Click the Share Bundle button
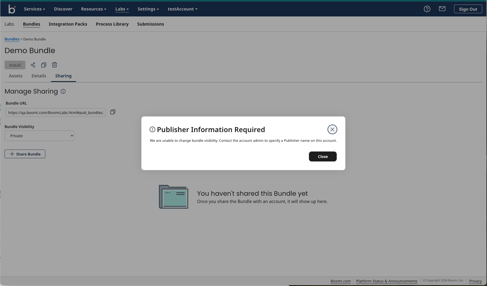The image size is (487, 286). (x=25, y=154)
